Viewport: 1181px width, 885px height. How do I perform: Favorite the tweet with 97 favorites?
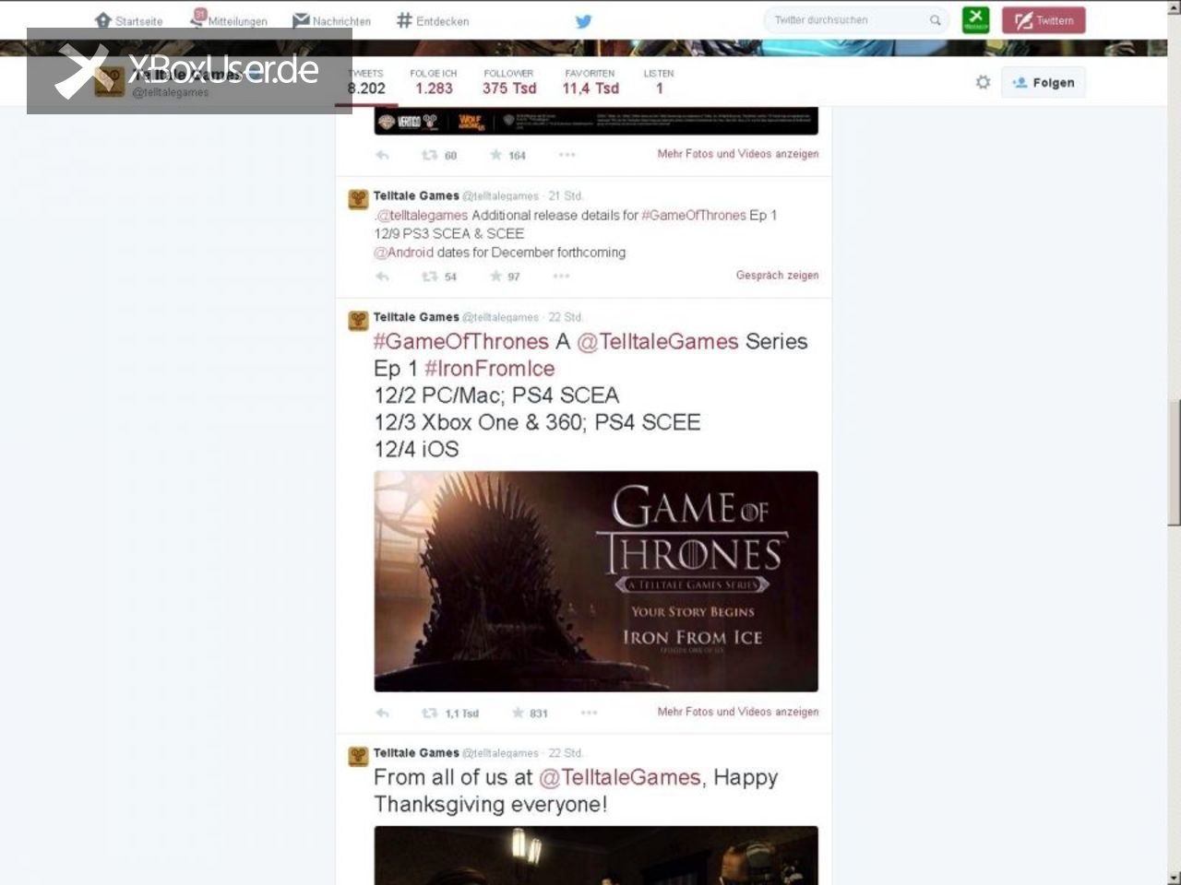(x=496, y=277)
